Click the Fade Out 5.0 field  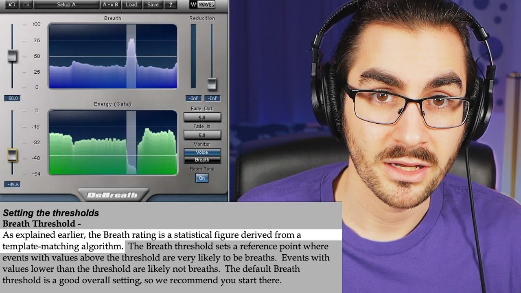pos(202,117)
